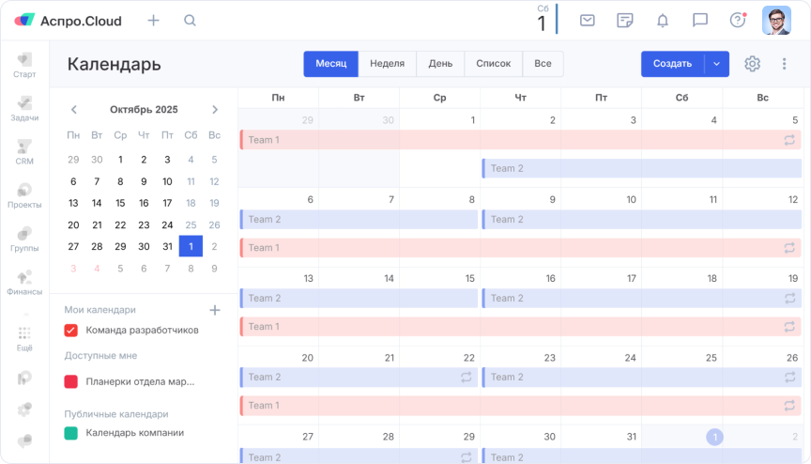
Task: Switch to the Список view tab
Action: click(493, 64)
